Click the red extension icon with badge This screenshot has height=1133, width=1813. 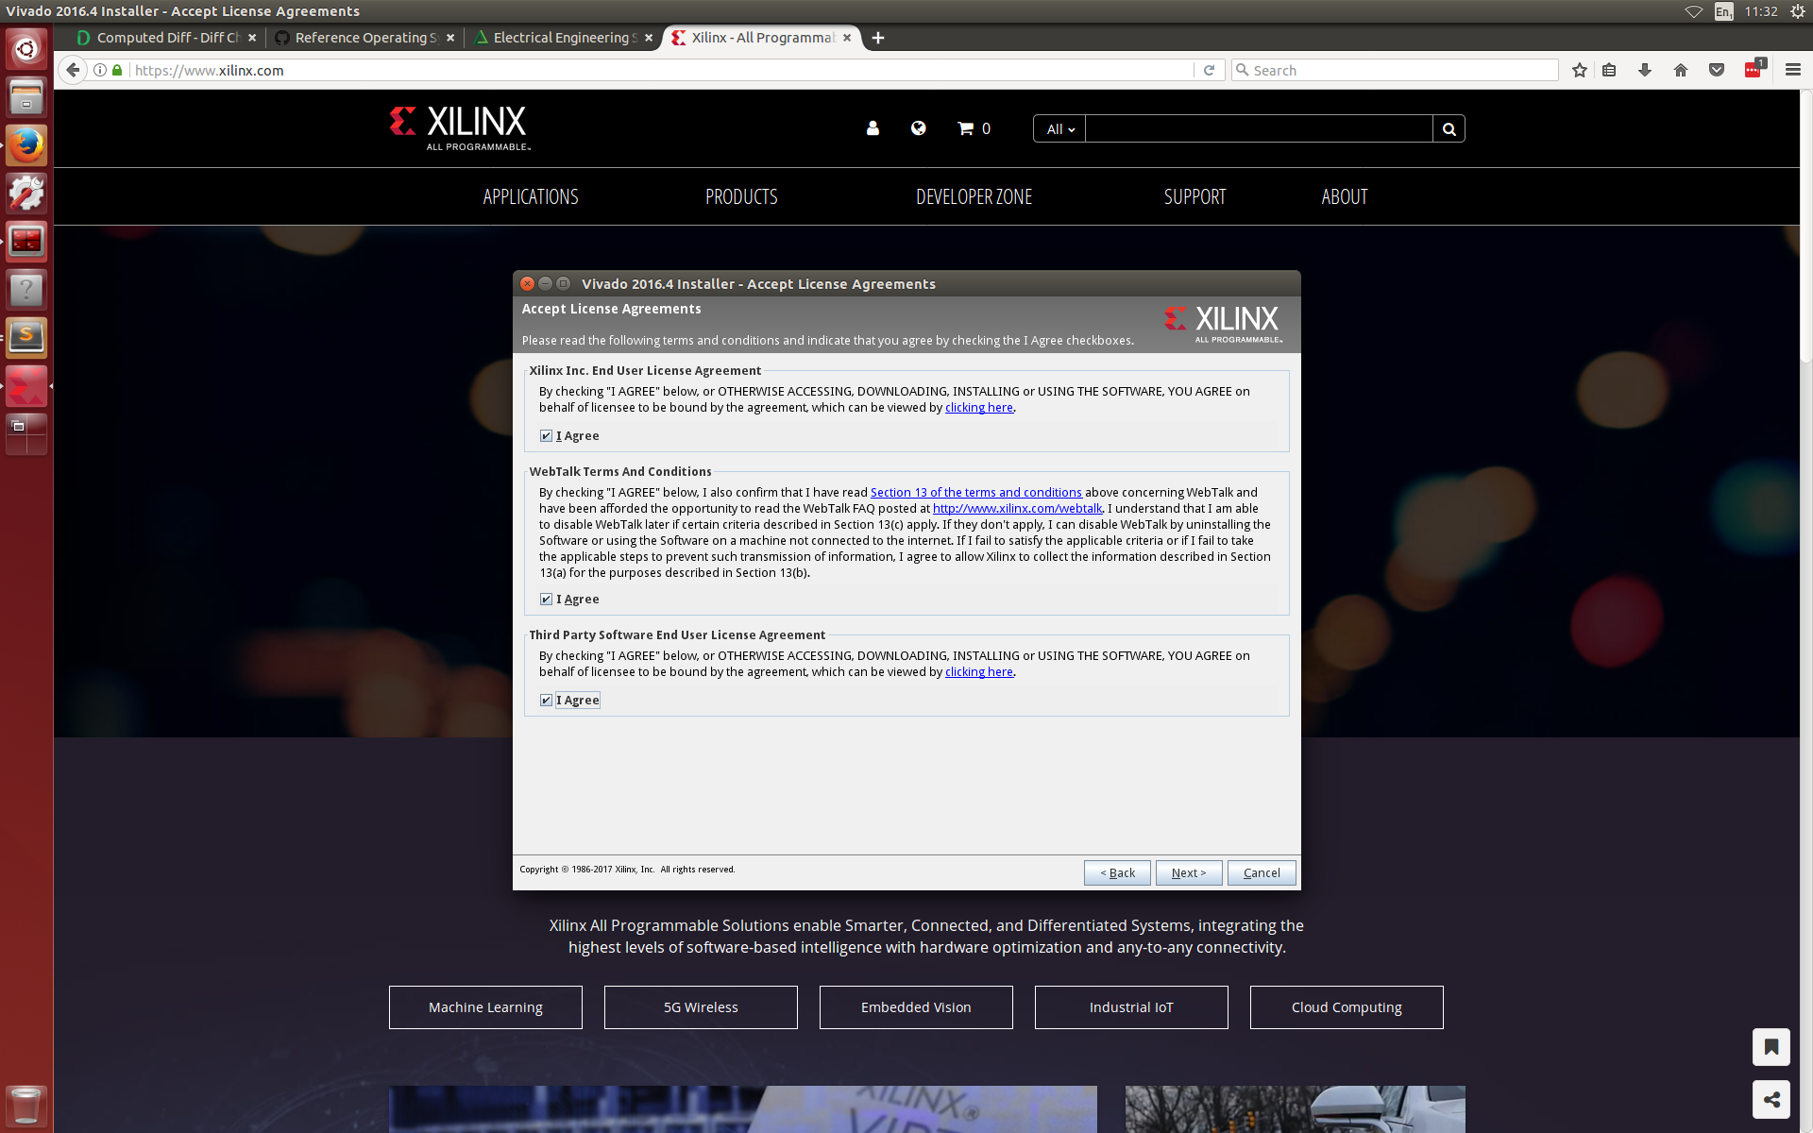coord(1754,69)
